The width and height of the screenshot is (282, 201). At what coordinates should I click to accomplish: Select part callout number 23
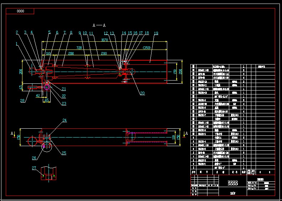click(x=64, y=104)
